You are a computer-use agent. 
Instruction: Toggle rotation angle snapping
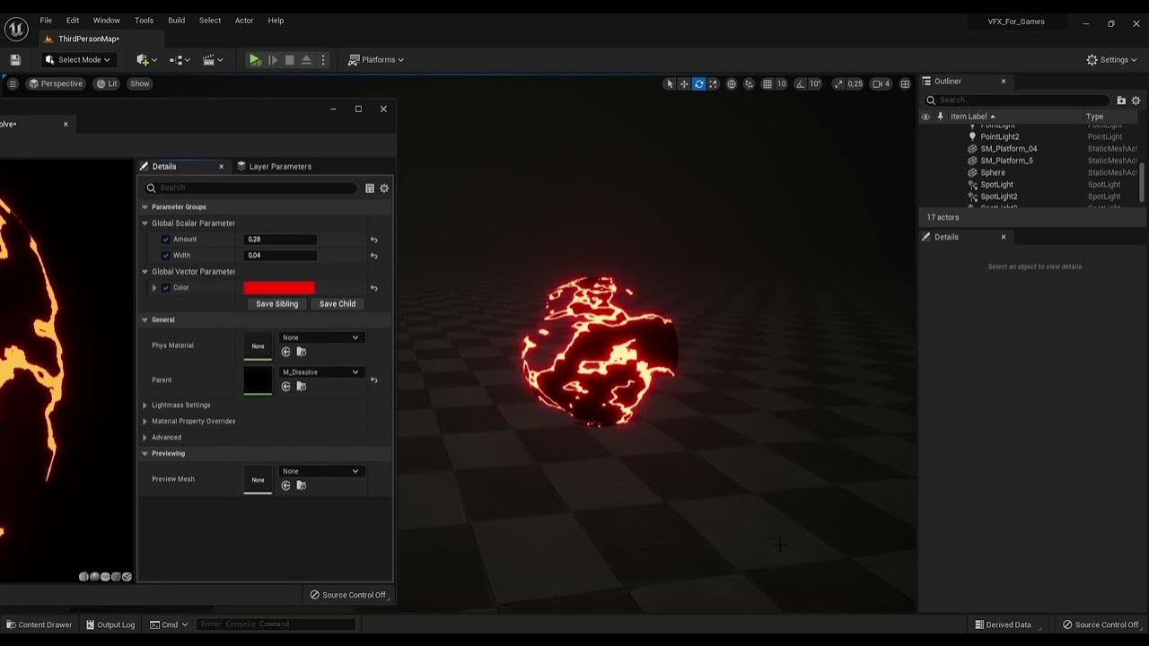[801, 83]
